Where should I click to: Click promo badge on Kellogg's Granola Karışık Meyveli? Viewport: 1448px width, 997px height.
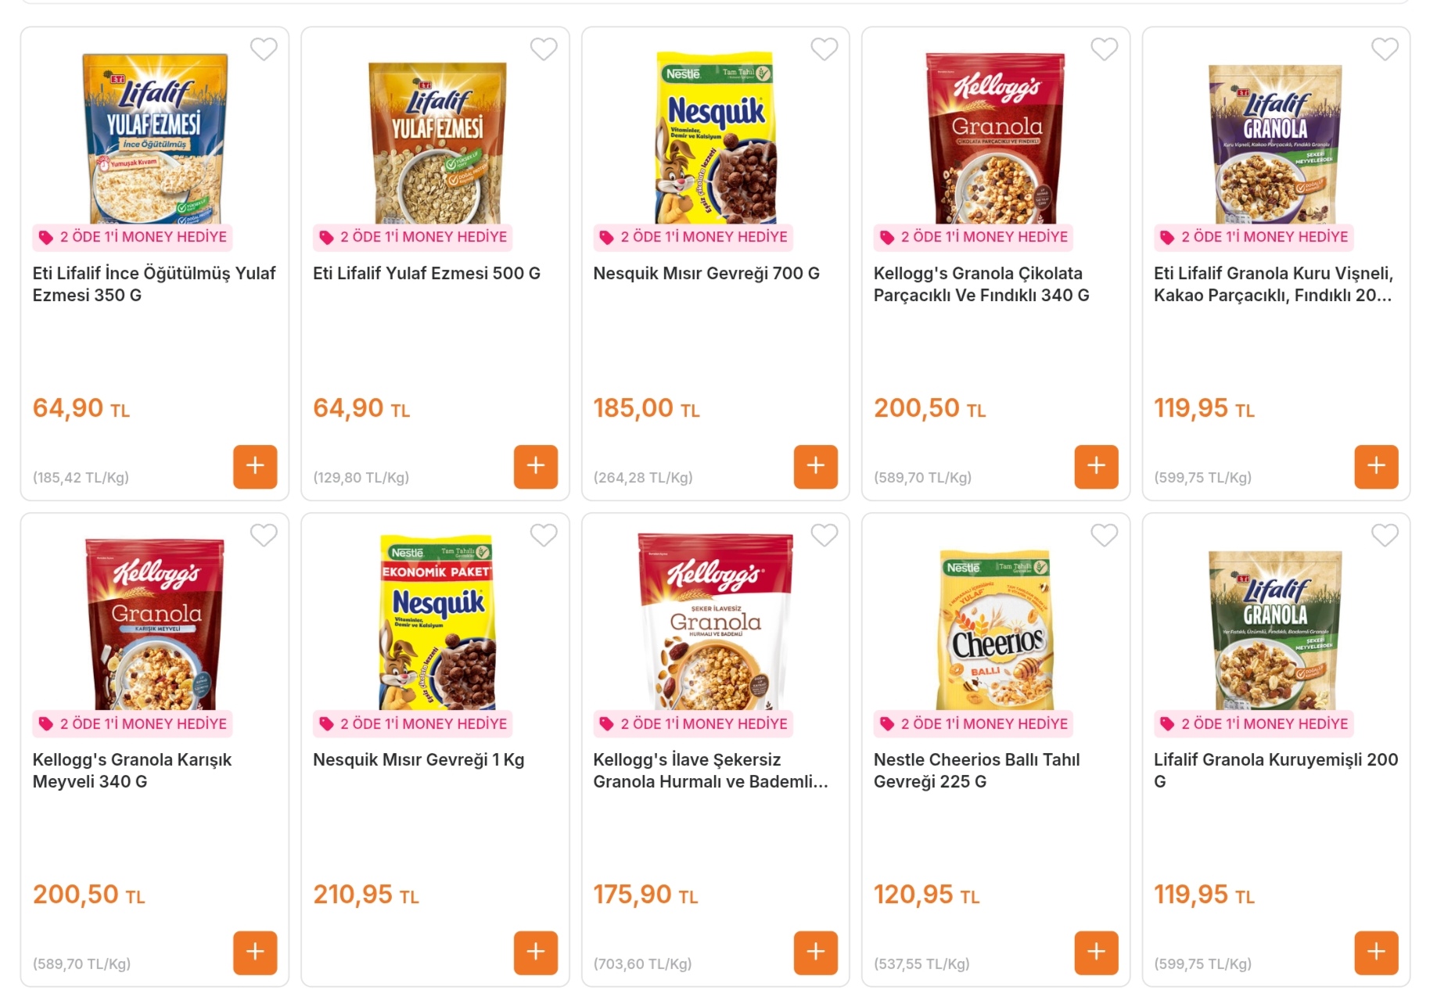tap(133, 724)
